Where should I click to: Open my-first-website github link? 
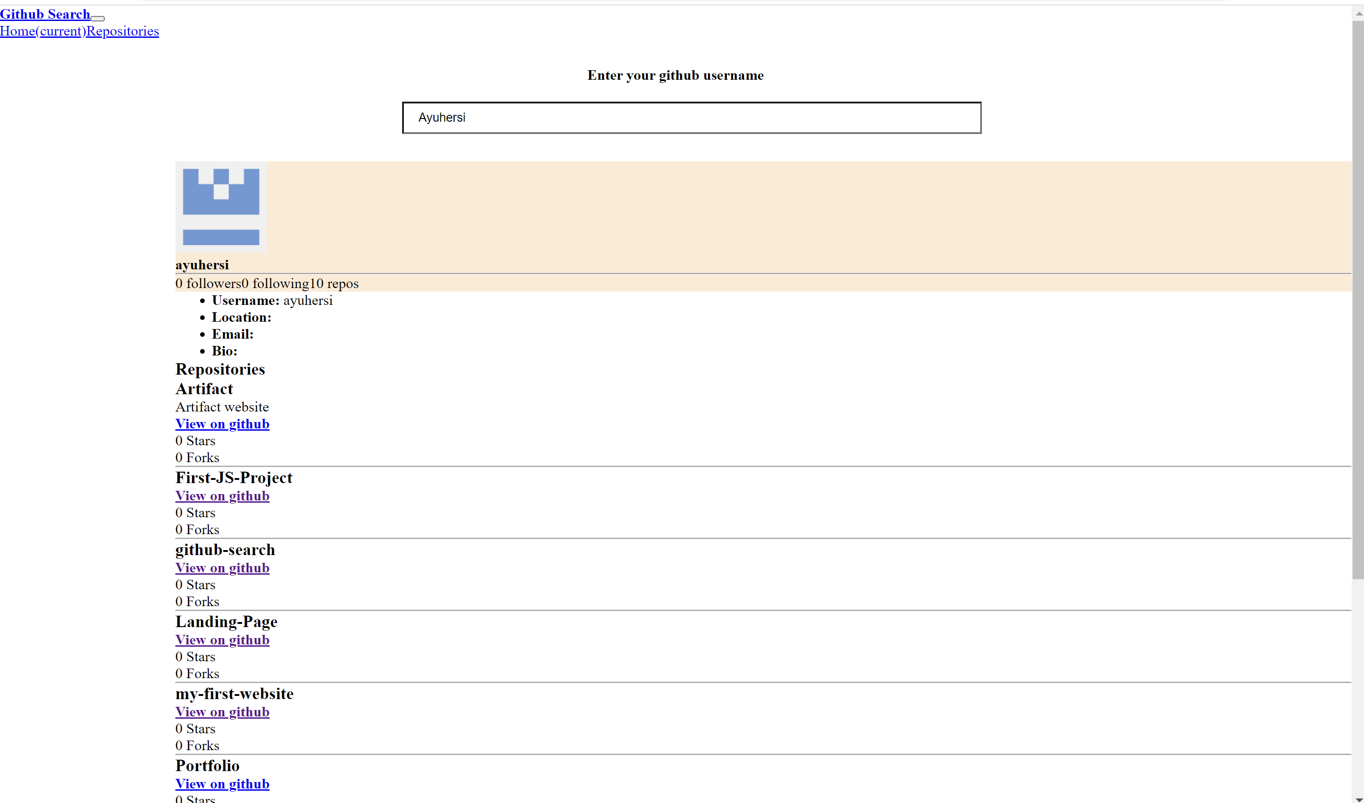pyautogui.click(x=222, y=711)
